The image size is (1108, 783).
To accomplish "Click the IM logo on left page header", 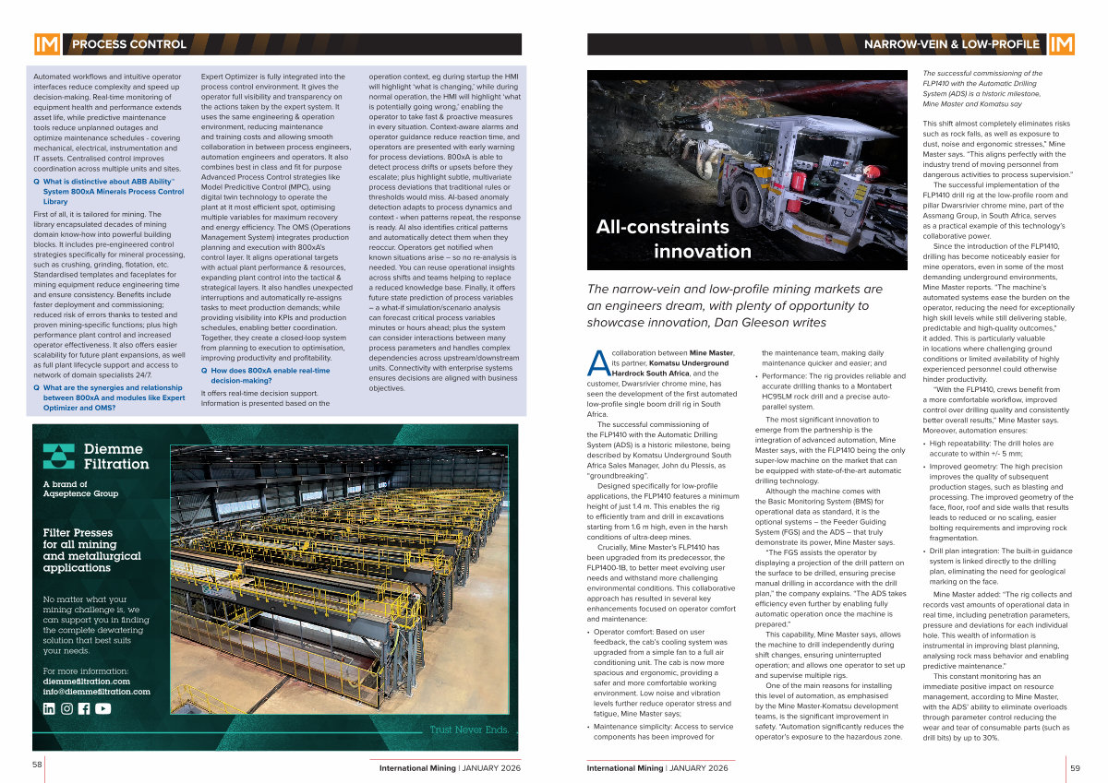I will click(x=46, y=44).
